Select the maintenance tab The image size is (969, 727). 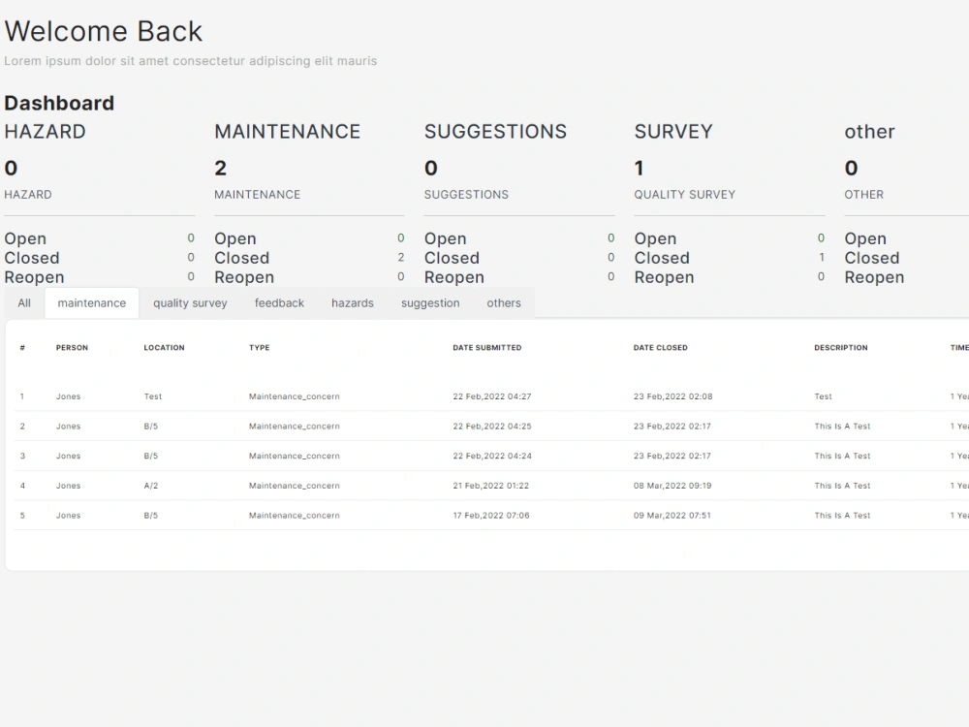pyautogui.click(x=91, y=302)
